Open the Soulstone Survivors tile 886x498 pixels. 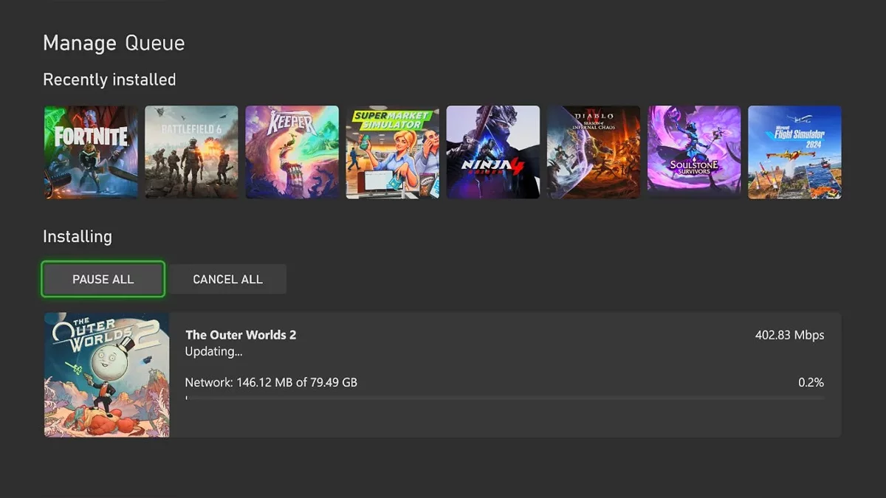coord(694,152)
